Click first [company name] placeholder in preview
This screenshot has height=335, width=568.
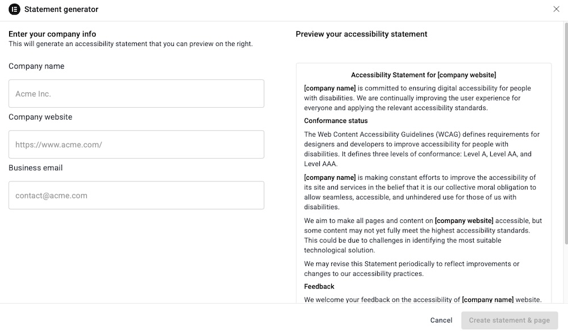(x=330, y=88)
